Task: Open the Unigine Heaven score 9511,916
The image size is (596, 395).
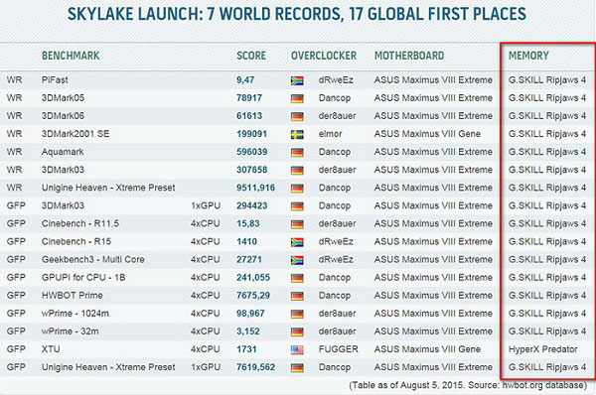Action: pyautogui.click(x=255, y=188)
